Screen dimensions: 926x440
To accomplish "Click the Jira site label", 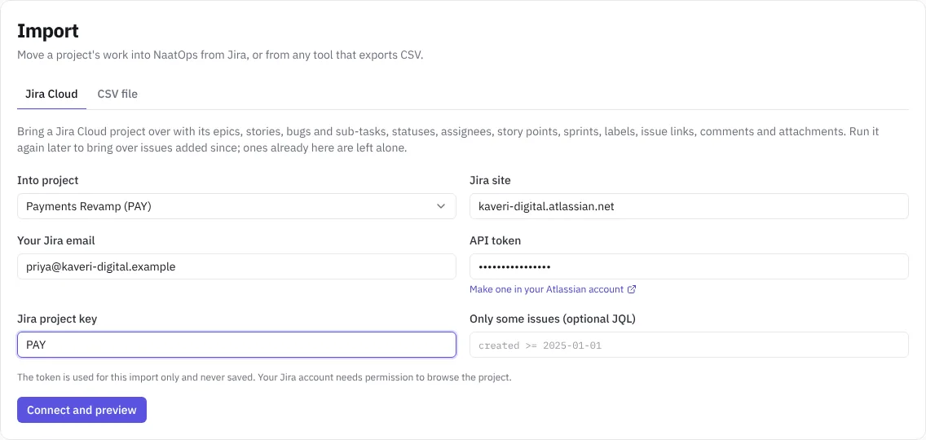I will pyautogui.click(x=490, y=180).
